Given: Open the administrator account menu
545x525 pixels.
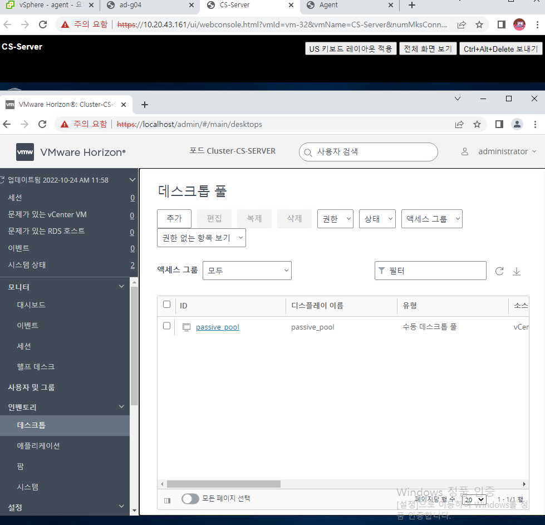Looking at the screenshot, I should point(508,151).
